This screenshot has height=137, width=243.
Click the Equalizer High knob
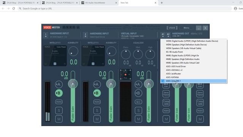point(150,54)
